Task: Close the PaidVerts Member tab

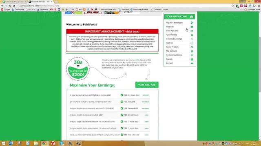Action: pos(52,2)
